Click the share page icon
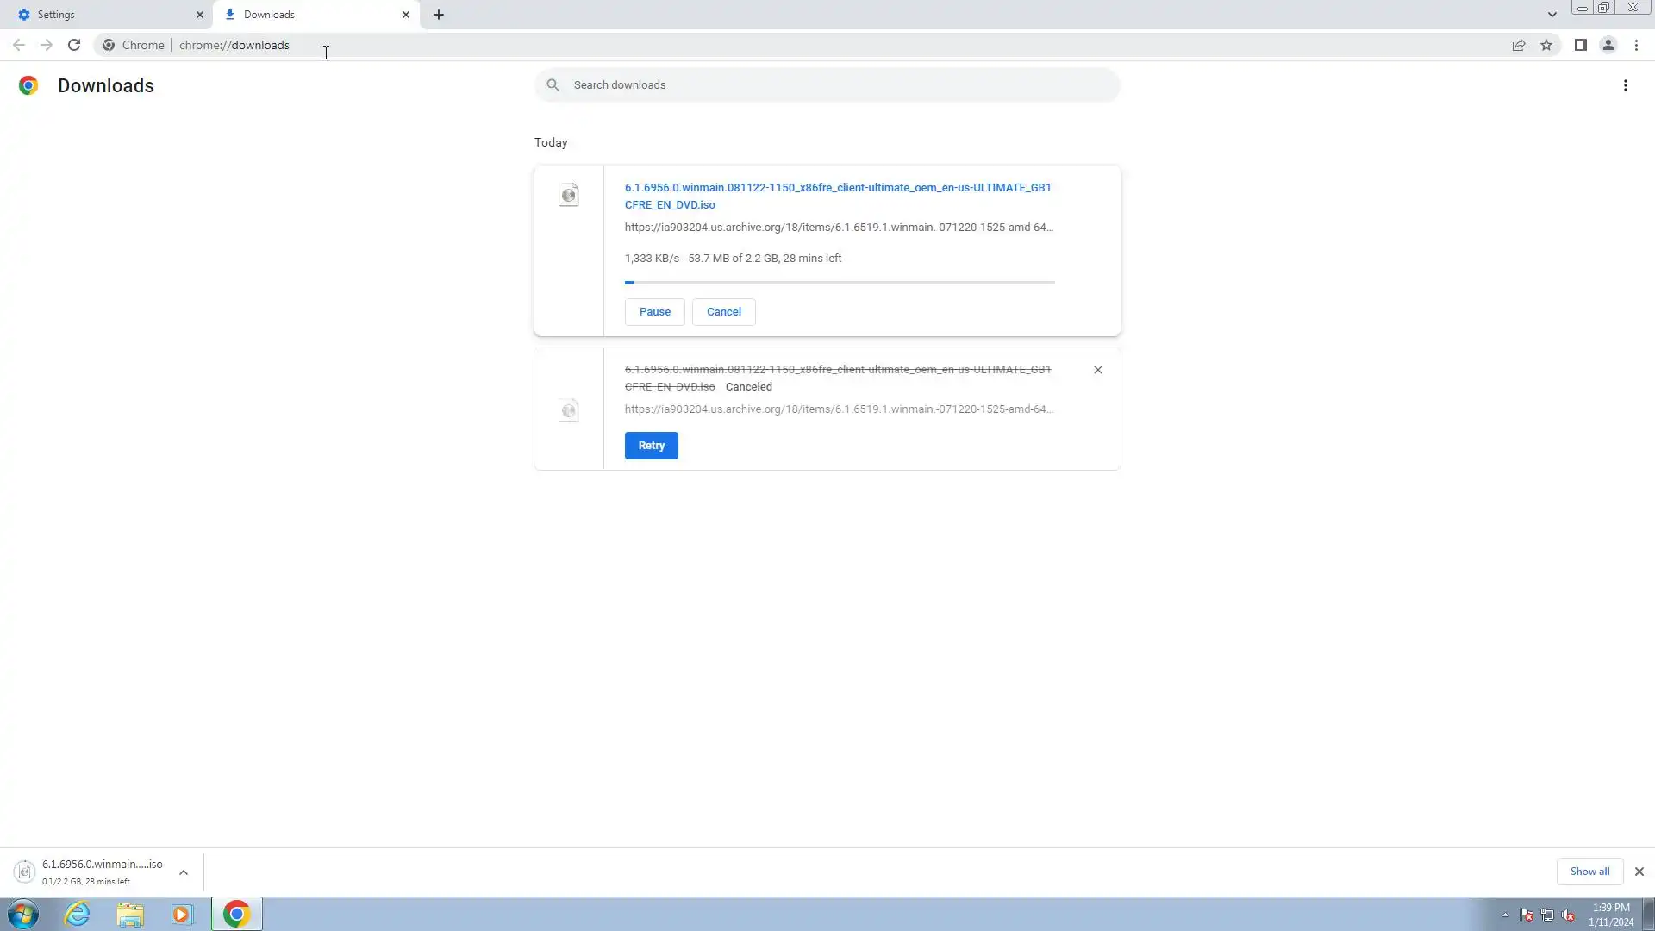The width and height of the screenshot is (1655, 931). (1519, 45)
